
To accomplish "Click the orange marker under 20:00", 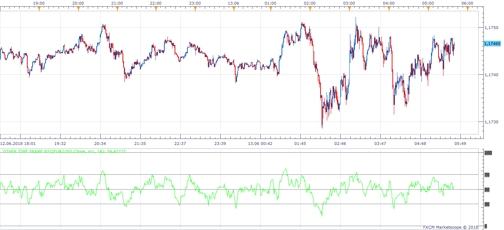I will [78, 9].
